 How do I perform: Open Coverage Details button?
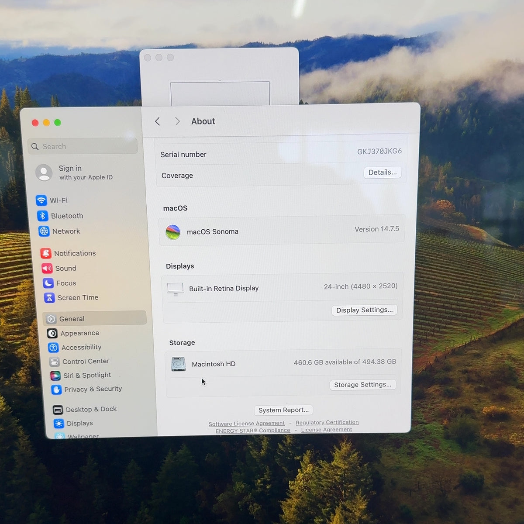[x=383, y=172]
